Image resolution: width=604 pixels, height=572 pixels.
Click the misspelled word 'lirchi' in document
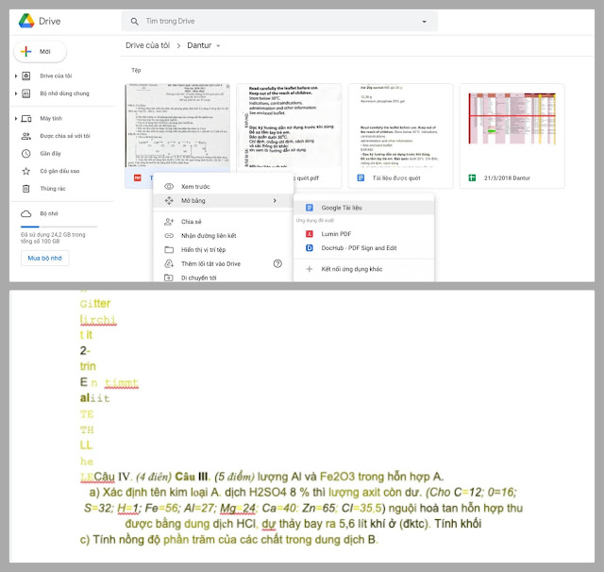[98, 320]
